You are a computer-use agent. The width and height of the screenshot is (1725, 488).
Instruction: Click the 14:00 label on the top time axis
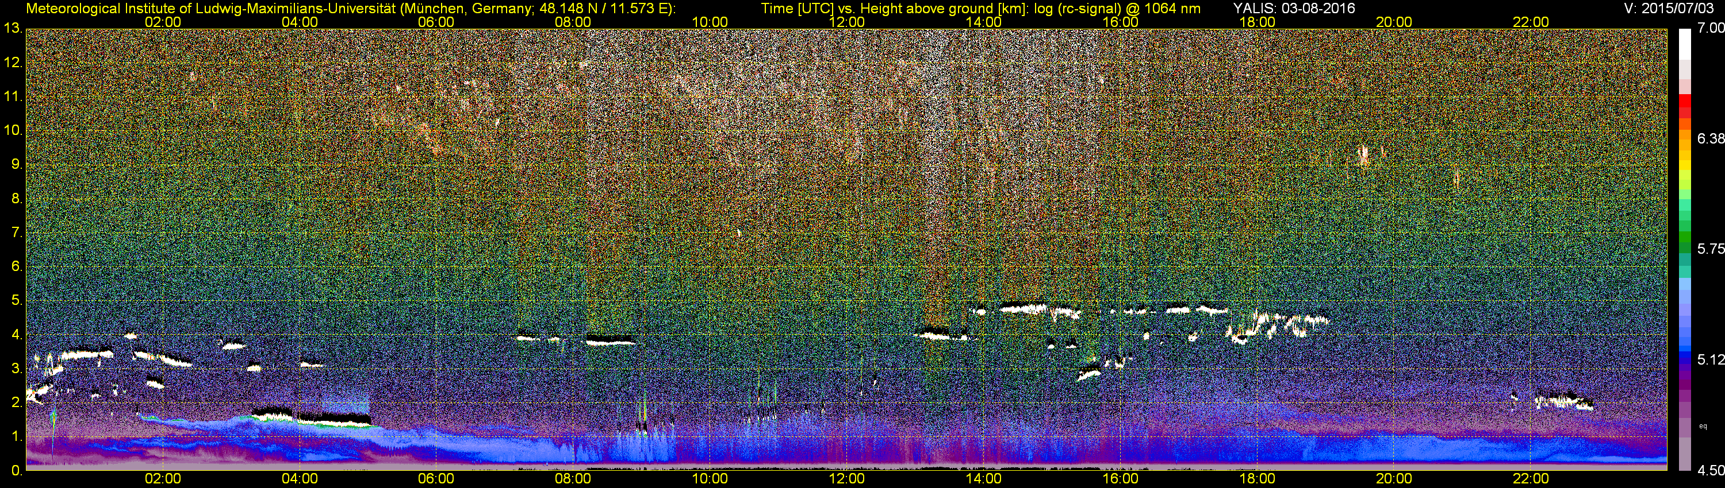click(x=984, y=22)
